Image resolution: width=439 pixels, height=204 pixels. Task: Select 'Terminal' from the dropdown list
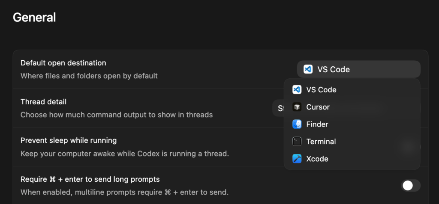tap(321, 142)
